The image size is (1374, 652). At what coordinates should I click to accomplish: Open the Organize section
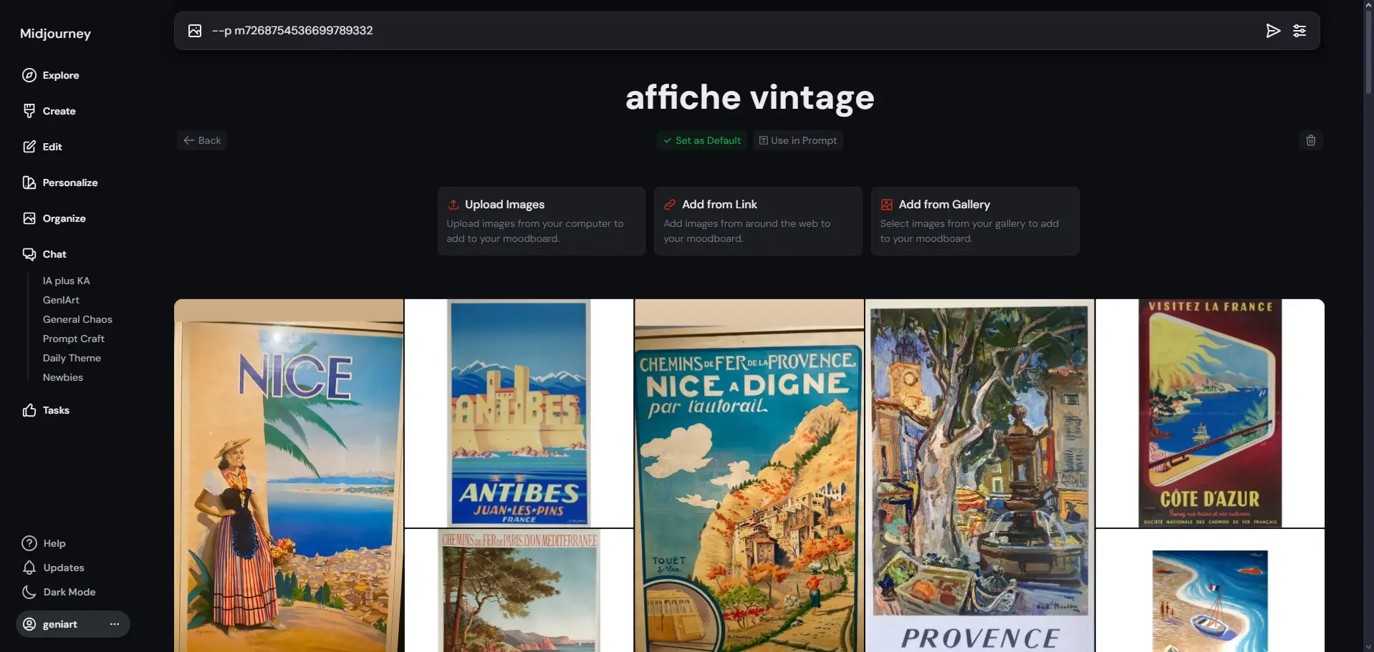pos(54,218)
